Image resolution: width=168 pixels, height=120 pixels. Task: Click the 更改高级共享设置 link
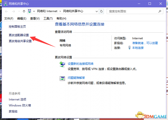tap(20, 41)
